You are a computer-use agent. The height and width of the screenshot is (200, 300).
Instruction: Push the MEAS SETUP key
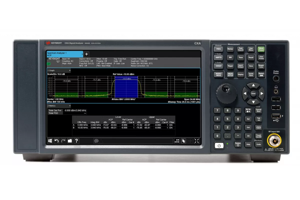[x=230, y=74]
